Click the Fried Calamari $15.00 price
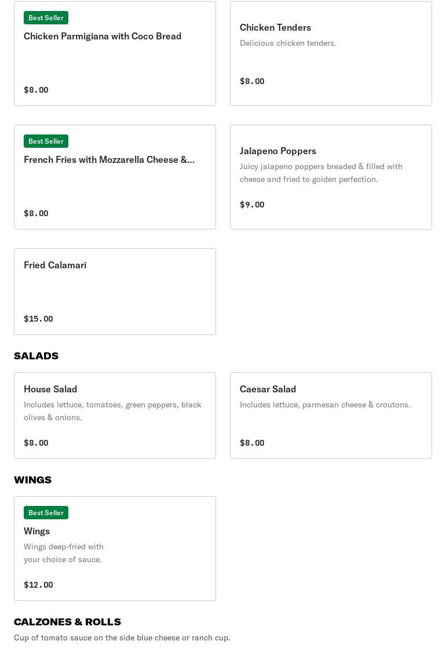This screenshot has width=446, height=652. click(x=38, y=319)
